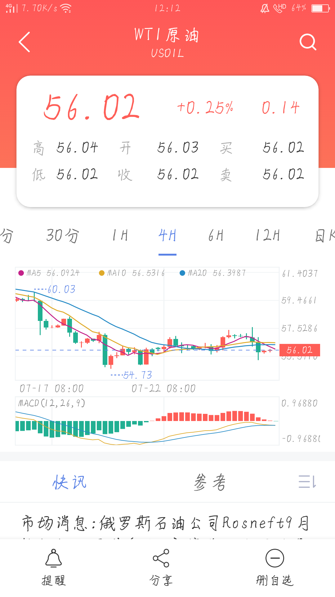Switch to the 日K chart tab
The width and height of the screenshot is (335, 597).
pos(325,235)
